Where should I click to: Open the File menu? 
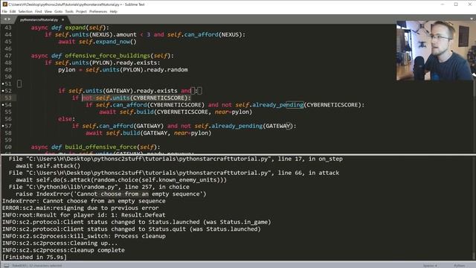pos(4,12)
